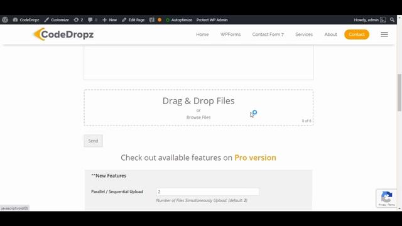Click the New content menu

click(x=109, y=19)
